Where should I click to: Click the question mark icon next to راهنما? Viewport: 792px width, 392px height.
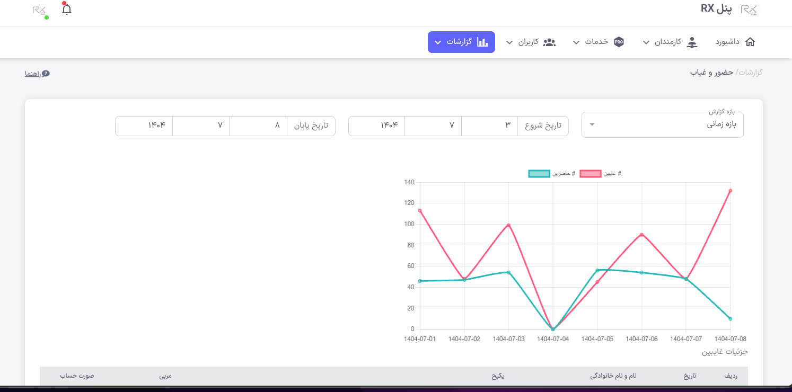(x=45, y=74)
